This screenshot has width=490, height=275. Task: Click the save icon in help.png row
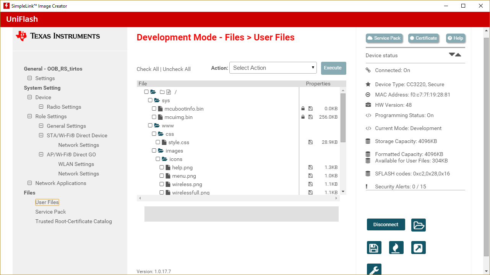click(310, 167)
